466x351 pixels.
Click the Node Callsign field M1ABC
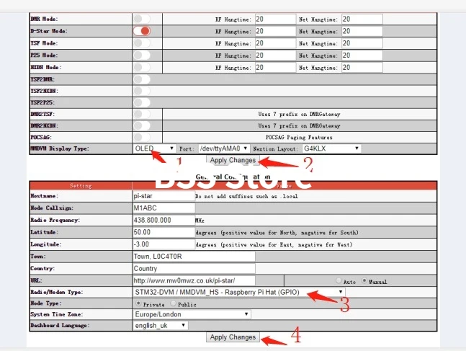click(x=163, y=208)
